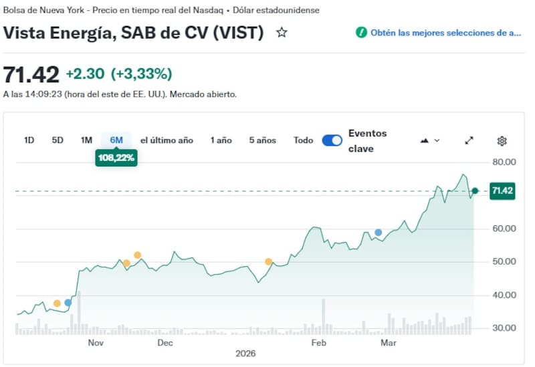
Task: Add VIST to watchlist with star icon
Action: [282, 32]
